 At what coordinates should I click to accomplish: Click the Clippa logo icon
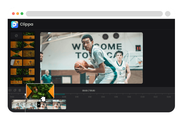15,24
